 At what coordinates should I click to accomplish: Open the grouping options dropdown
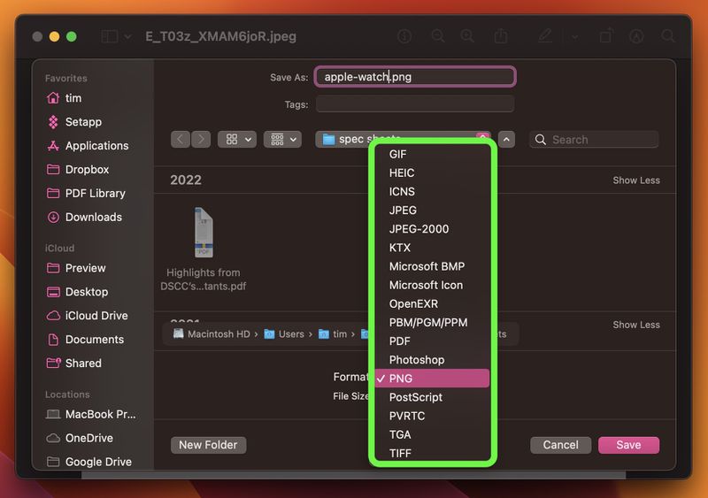(282, 140)
